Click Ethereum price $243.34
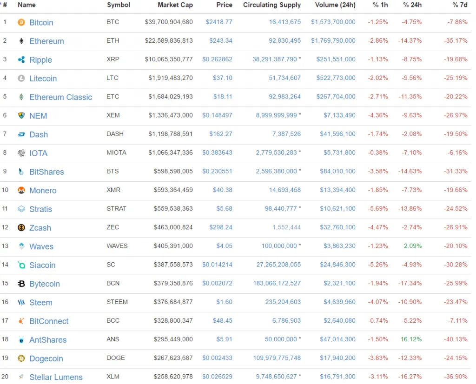Image resolution: width=476 pixels, height=384 pixels. 221,40
